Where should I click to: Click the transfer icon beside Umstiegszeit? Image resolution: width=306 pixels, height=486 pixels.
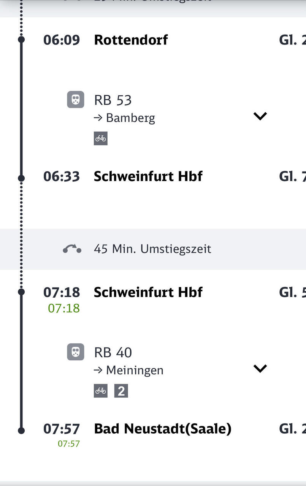(72, 249)
